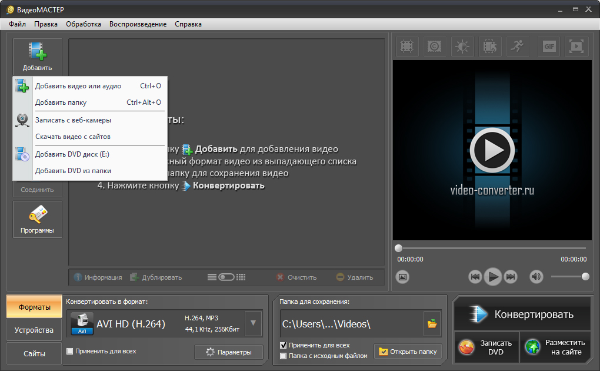600x371 pixels.
Task: Select Добавить видео или аудио
Action: pos(90,86)
